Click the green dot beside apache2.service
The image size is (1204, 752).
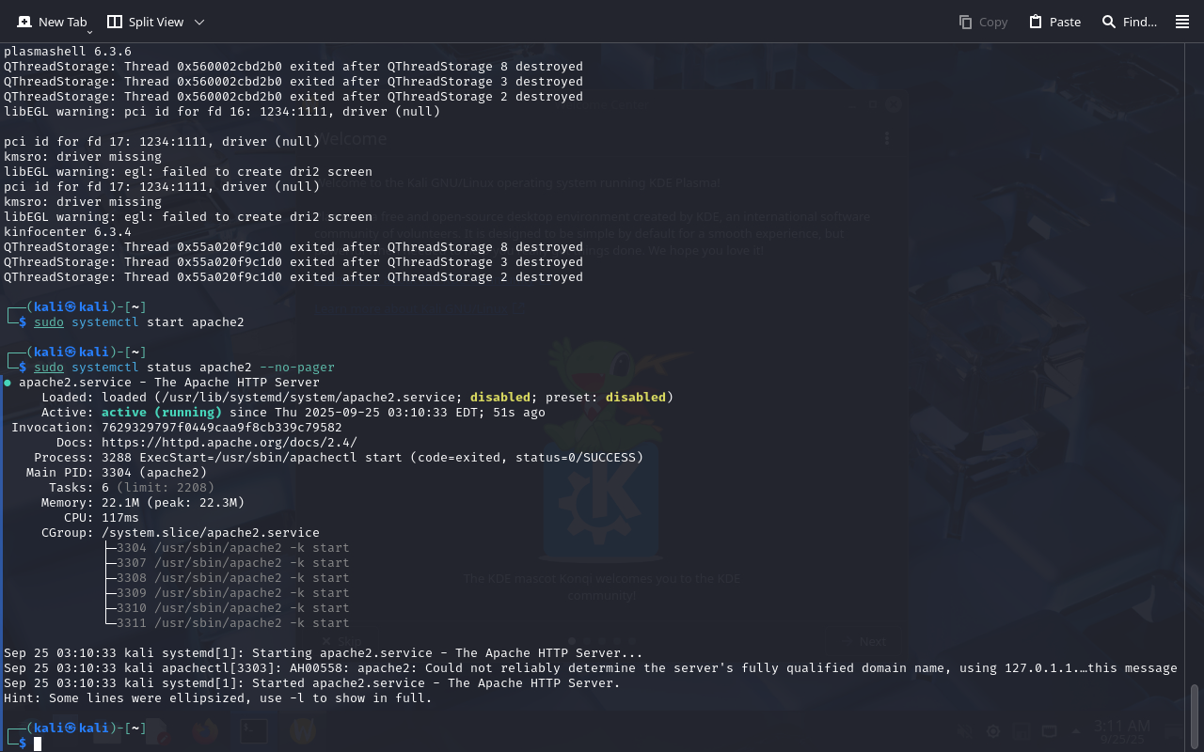pyautogui.click(x=8, y=383)
